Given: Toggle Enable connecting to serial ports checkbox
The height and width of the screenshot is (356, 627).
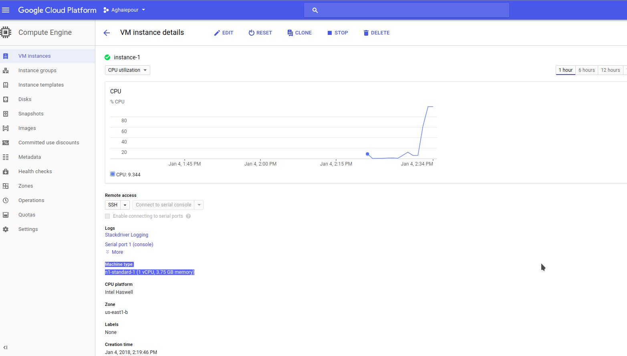Looking at the screenshot, I should (107, 216).
